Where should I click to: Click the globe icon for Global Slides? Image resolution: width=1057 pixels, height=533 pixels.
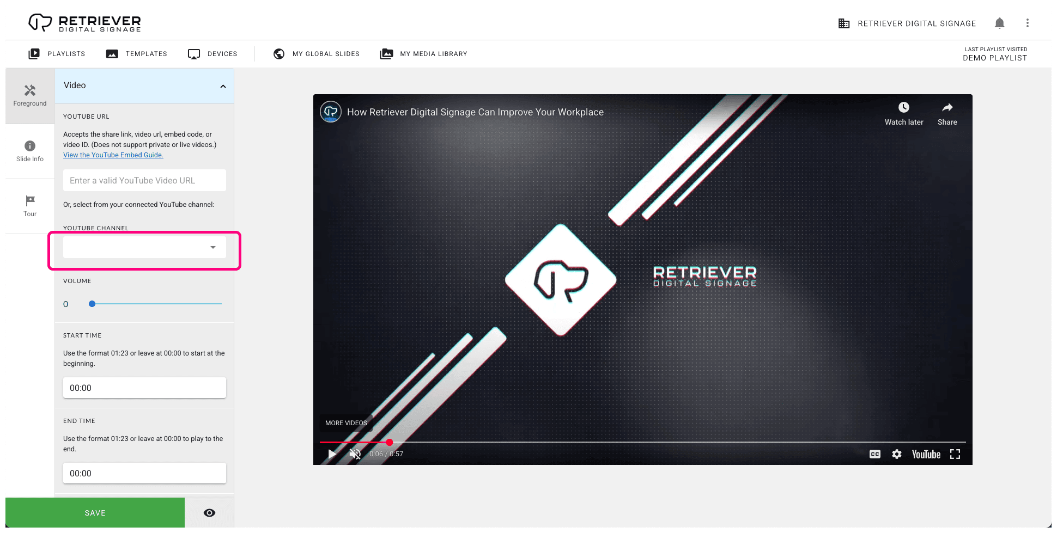[x=279, y=54]
